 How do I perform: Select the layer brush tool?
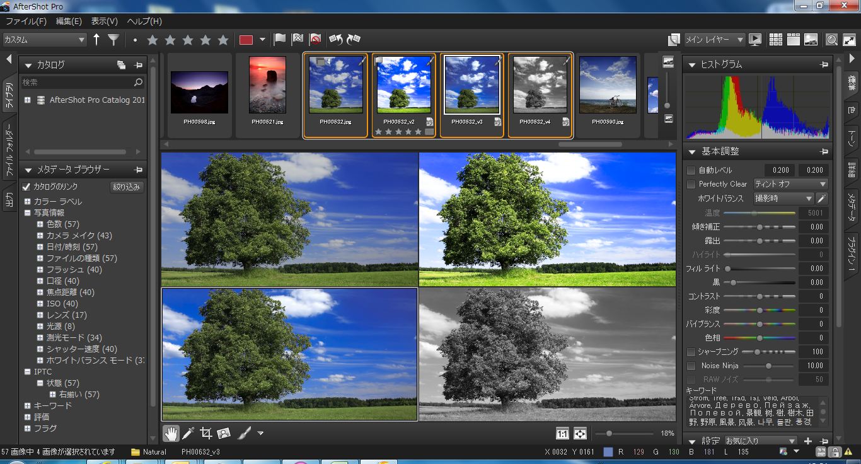244,433
